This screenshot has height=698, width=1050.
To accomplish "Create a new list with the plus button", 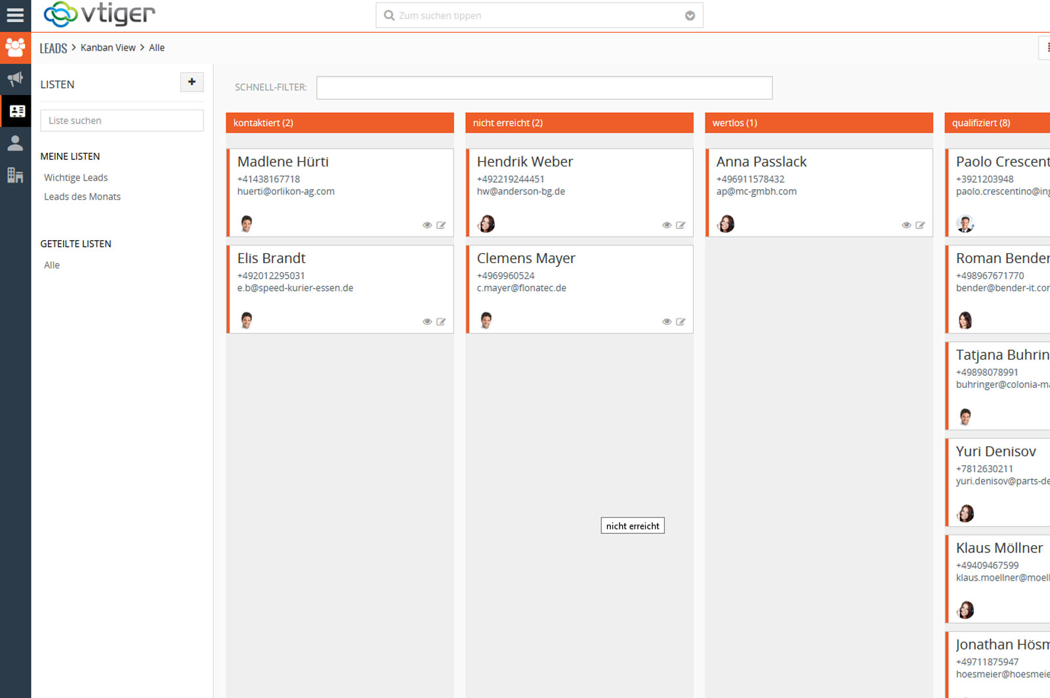I will (x=191, y=83).
